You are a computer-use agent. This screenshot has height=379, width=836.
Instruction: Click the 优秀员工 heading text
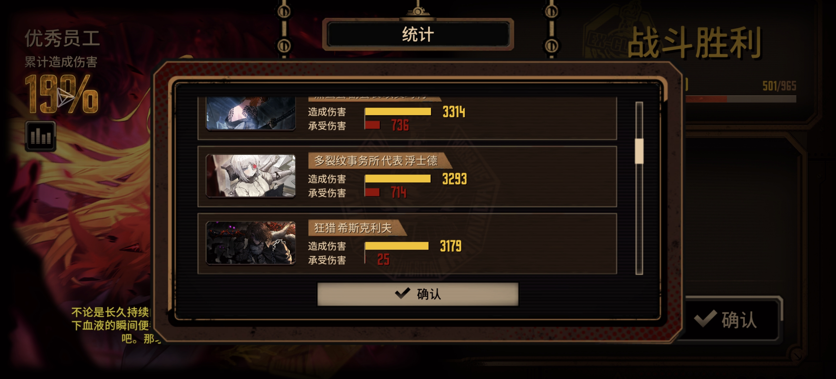pyautogui.click(x=62, y=38)
